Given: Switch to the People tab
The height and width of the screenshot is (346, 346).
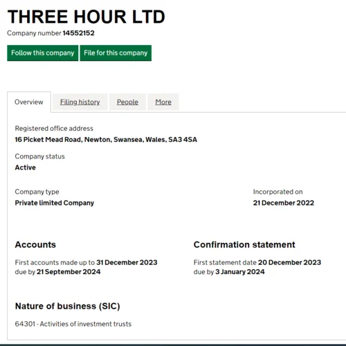Looking at the screenshot, I should 127,102.
